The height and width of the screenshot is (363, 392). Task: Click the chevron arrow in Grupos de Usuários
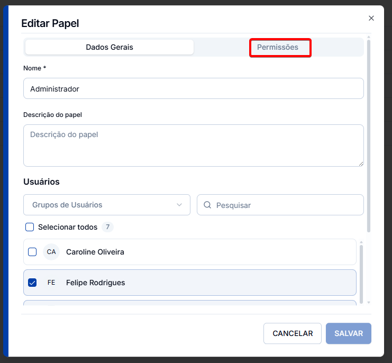pos(179,205)
